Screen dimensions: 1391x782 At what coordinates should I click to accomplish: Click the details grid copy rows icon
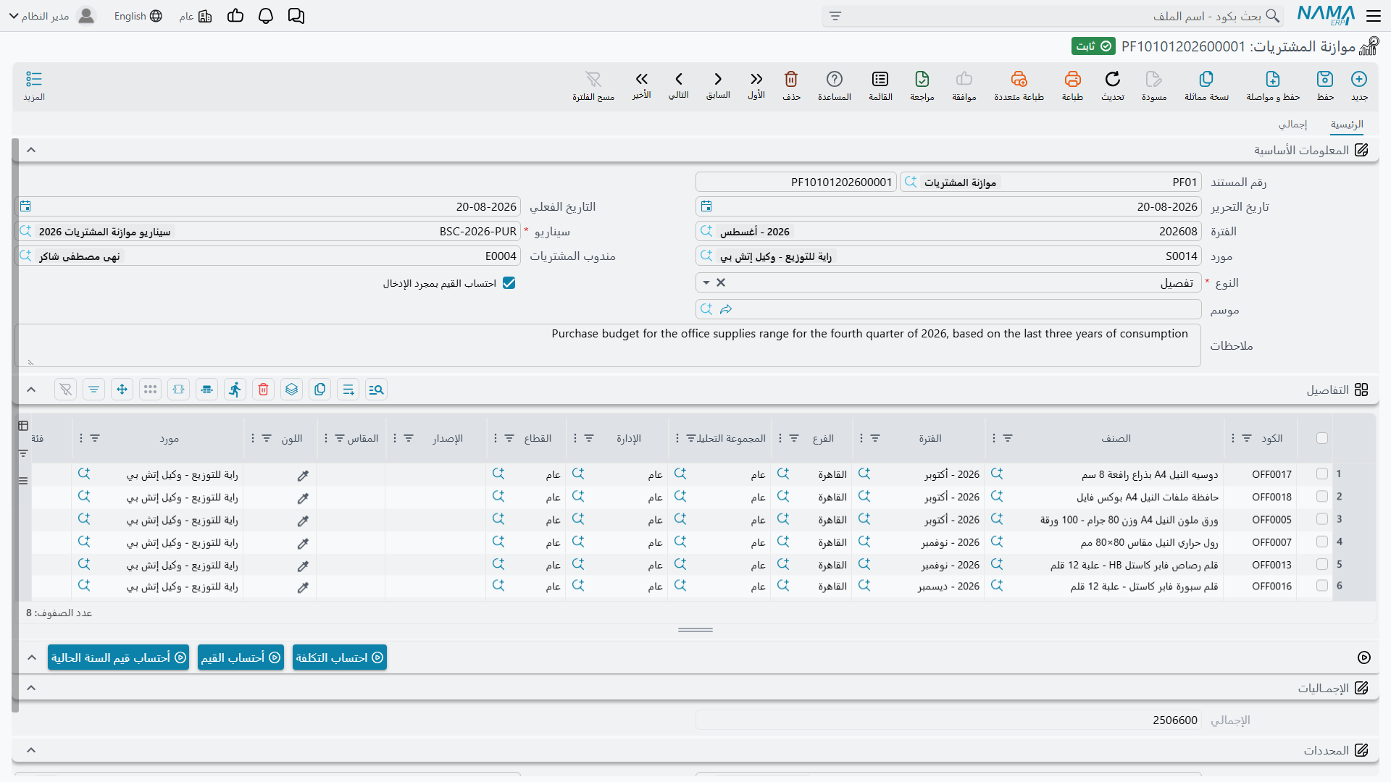pos(319,390)
